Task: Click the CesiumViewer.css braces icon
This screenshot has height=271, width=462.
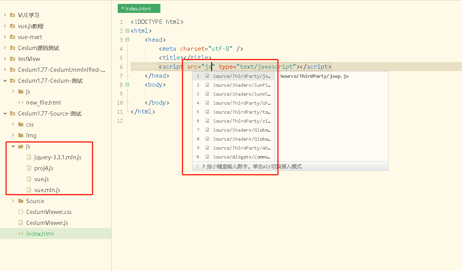Action: [x=21, y=212]
